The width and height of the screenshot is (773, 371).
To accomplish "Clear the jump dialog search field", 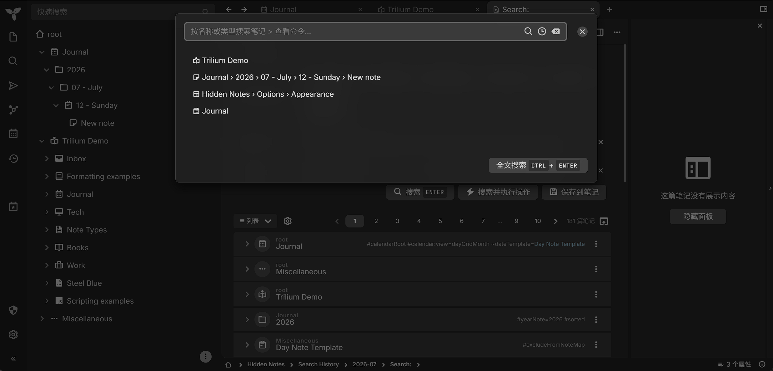I will click(556, 31).
